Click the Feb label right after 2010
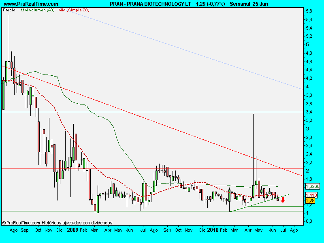This screenshot has width=324, height=243. click(x=224, y=230)
